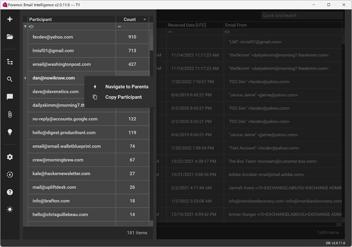This screenshot has height=247, width=352.
Task: Expand the dan@nowiknow.com row arrow
Action: tap(25, 78)
